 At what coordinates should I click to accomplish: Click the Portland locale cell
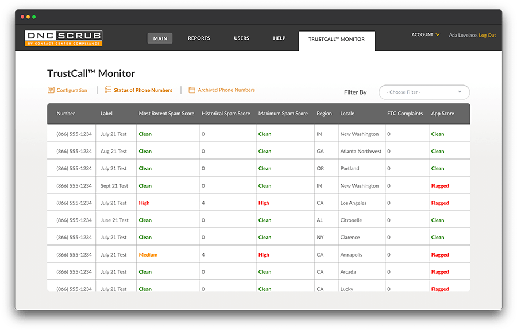pyautogui.click(x=350, y=168)
